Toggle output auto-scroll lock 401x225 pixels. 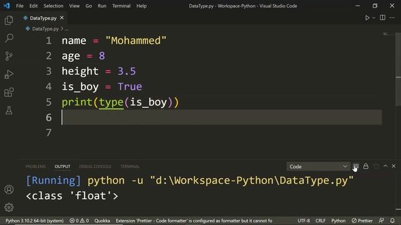(366, 166)
